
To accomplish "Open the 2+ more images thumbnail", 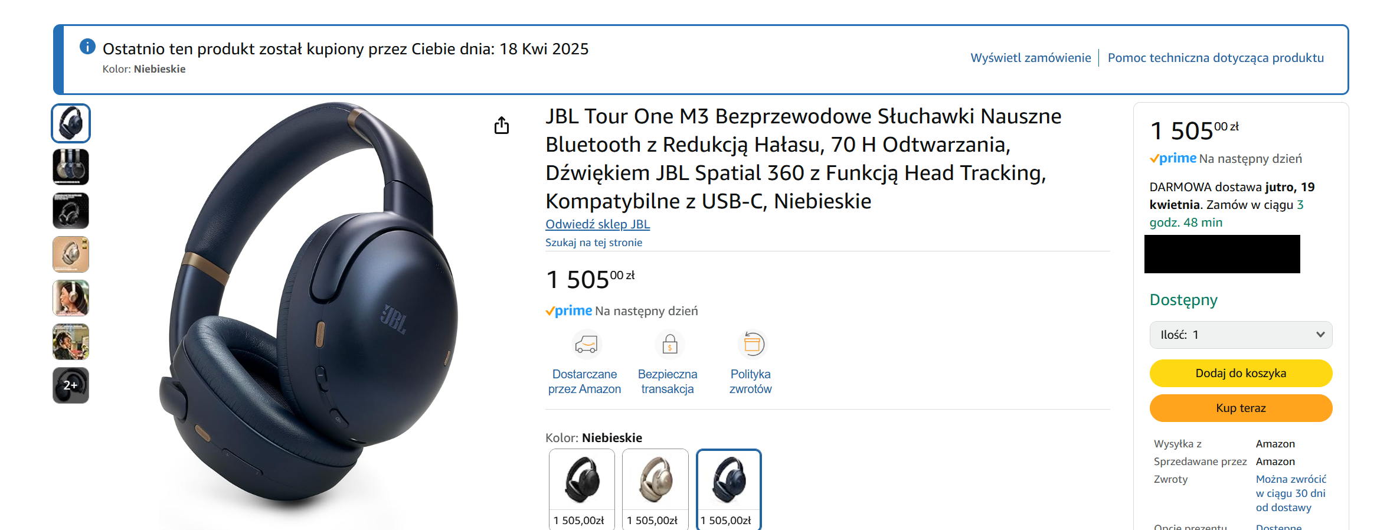I will pos(71,385).
